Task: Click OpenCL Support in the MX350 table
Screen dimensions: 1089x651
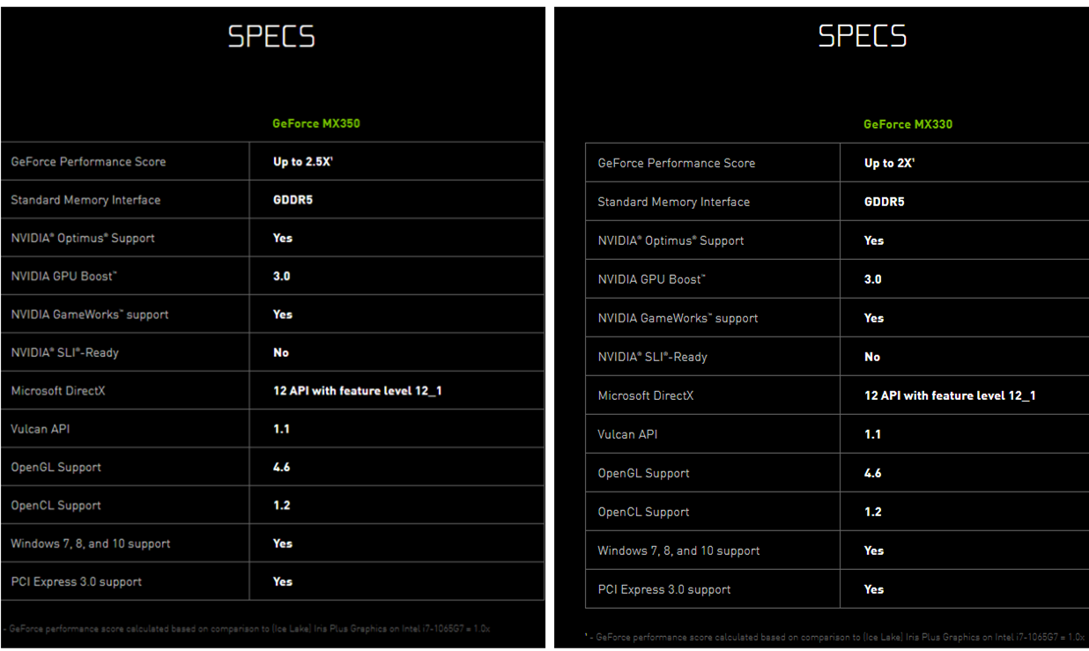Action: (56, 506)
